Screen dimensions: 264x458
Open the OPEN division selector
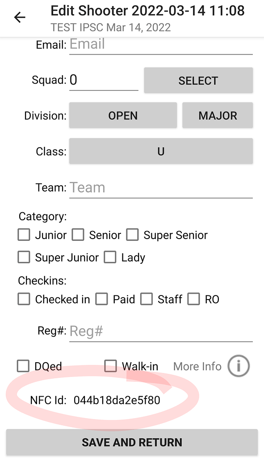click(123, 115)
